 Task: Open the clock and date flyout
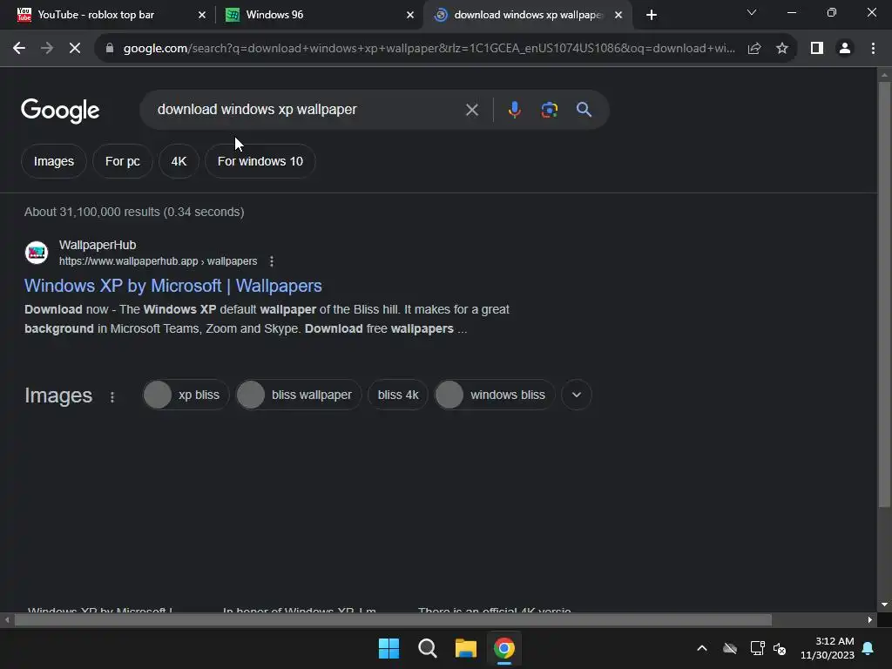coord(828,648)
